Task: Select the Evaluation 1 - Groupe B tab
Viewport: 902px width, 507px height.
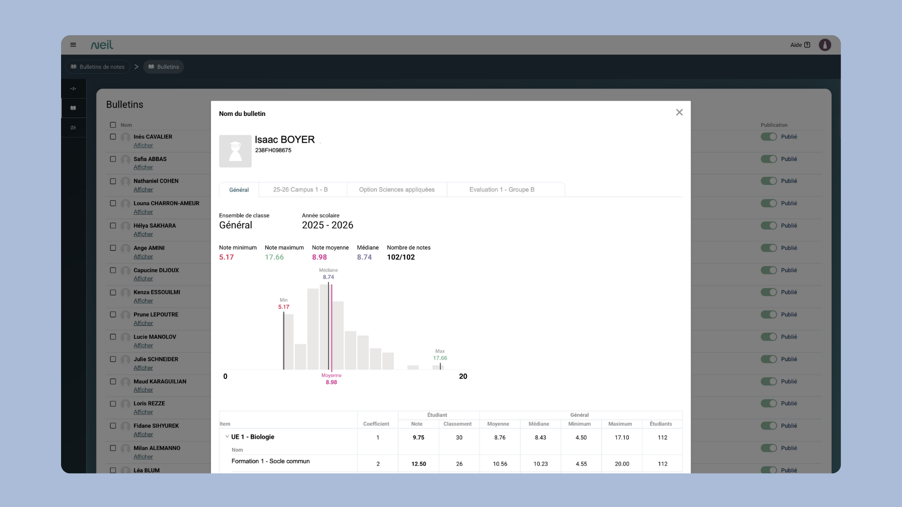Action: [502, 190]
